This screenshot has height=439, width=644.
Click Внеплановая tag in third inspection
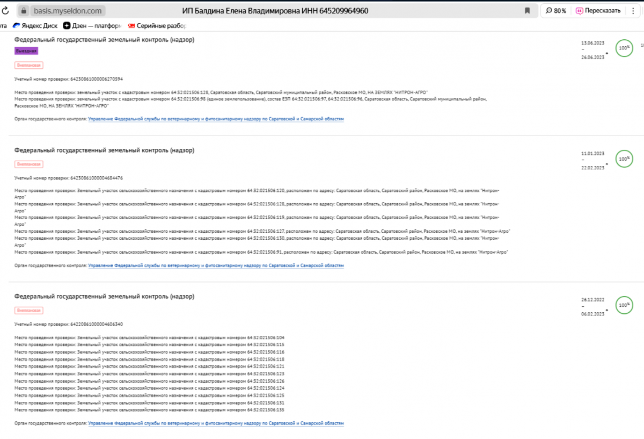[28, 310]
